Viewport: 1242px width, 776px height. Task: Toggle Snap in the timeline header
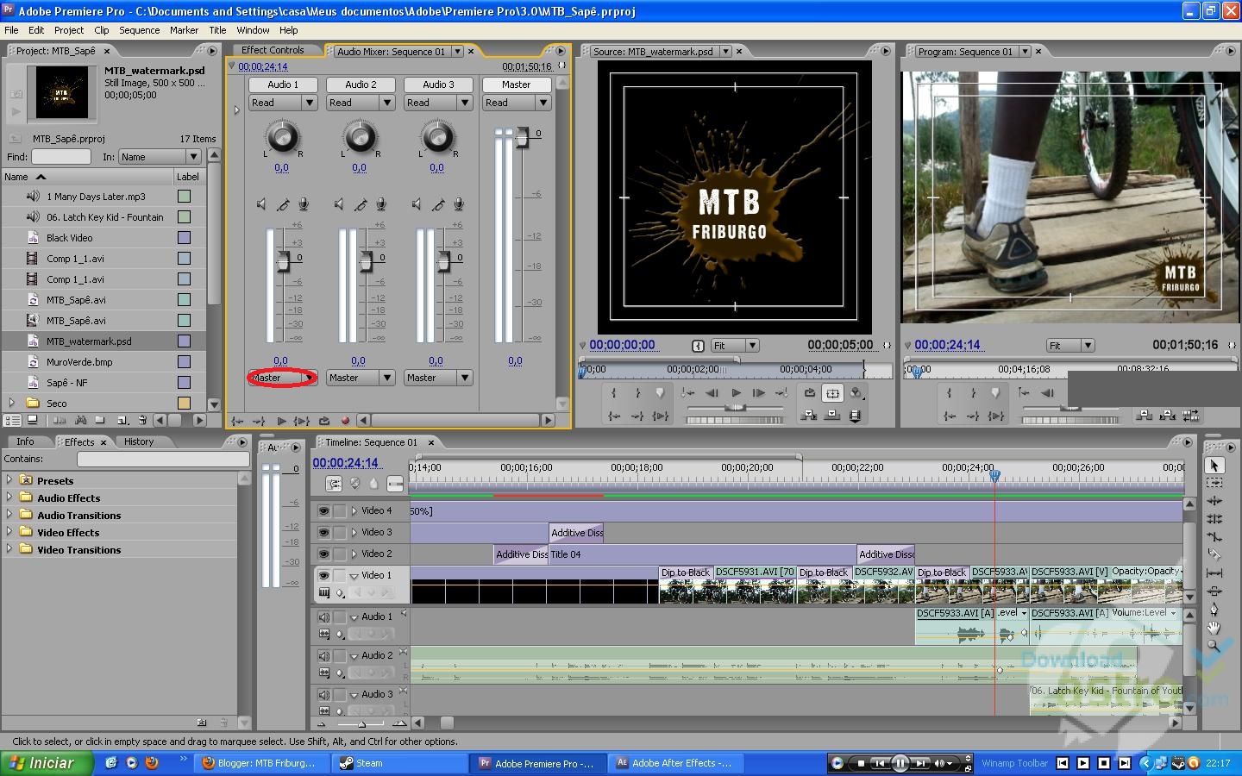point(335,484)
